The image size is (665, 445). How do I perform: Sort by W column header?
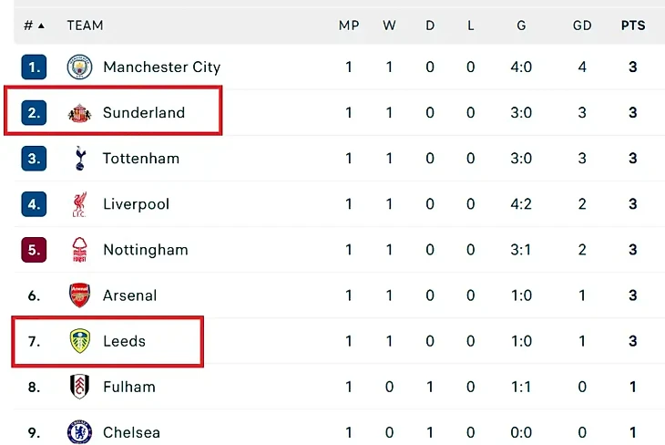click(x=389, y=26)
